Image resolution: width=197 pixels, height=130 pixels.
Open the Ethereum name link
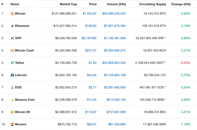click(x=22, y=26)
